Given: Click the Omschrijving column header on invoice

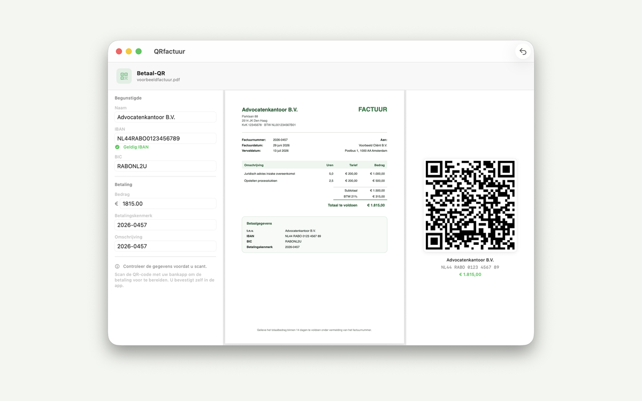Looking at the screenshot, I should (254, 165).
